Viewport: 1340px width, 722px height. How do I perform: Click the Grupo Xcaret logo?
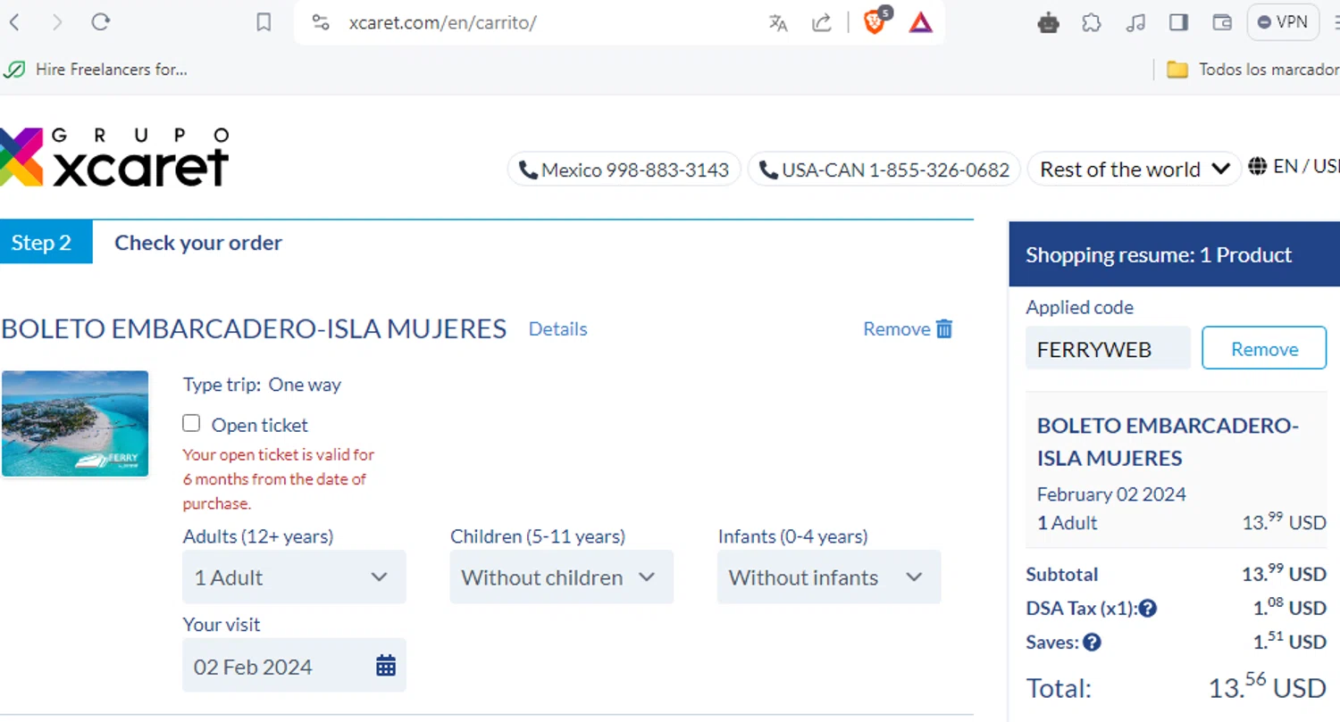click(114, 157)
